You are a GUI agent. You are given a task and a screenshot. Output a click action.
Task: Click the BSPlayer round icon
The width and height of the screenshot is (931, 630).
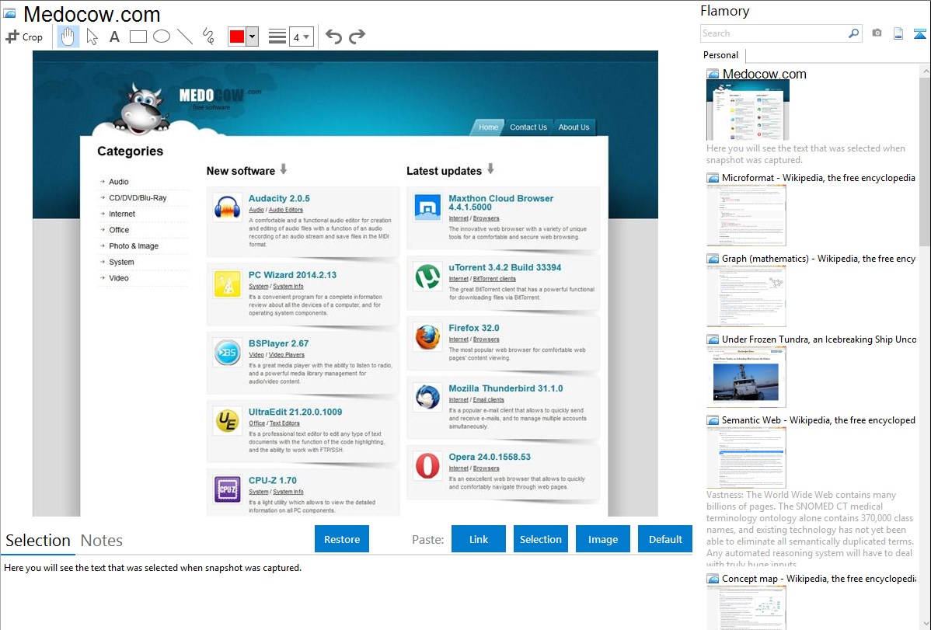click(227, 353)
